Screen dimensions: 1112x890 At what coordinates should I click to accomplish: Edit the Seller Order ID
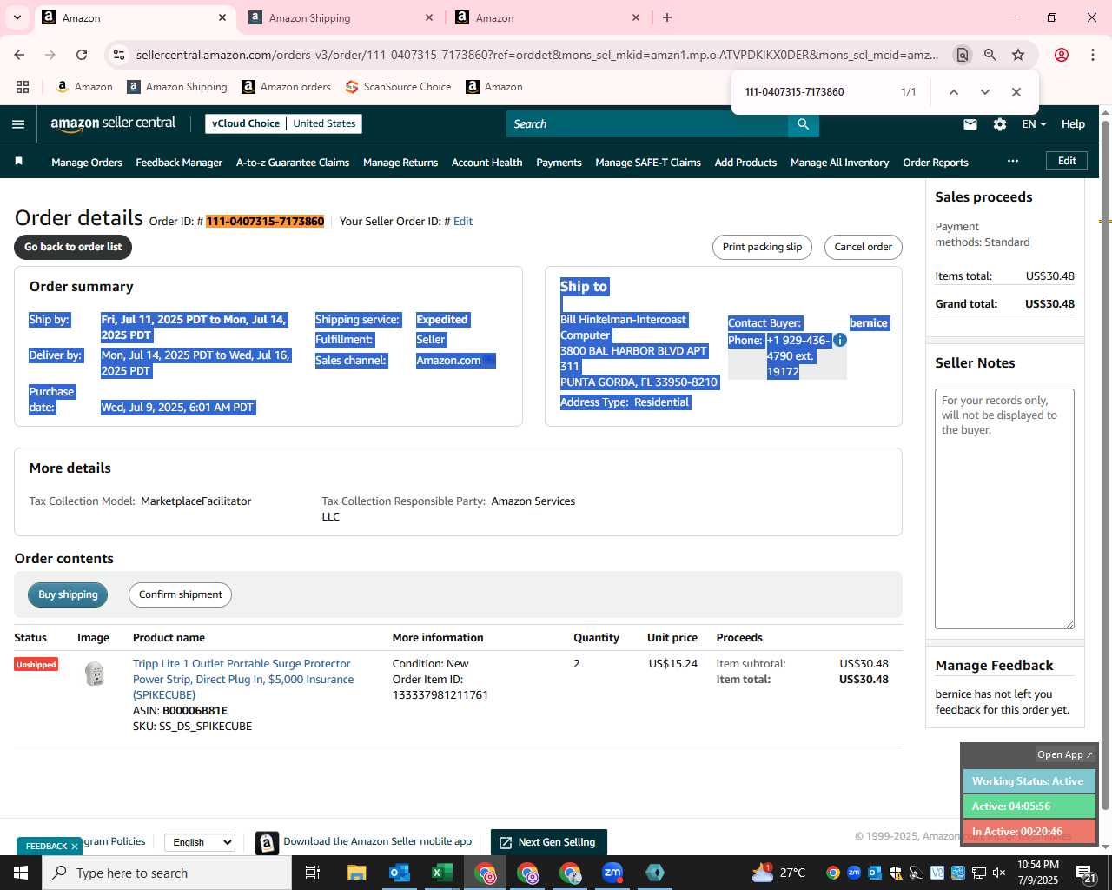pos(463,222)
